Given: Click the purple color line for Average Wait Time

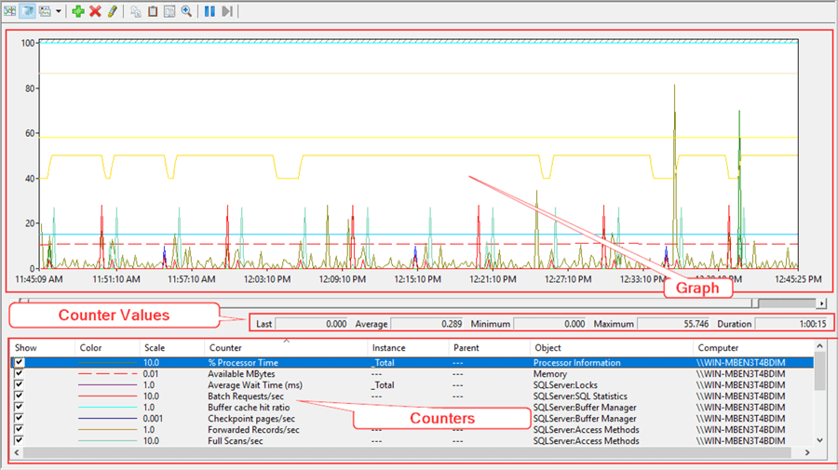Looking at the screenshot, I should (x=107, y=385).
